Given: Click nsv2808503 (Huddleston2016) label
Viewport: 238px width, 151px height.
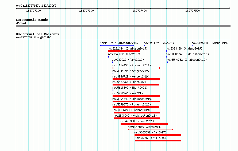Looking at the screenshot, I should tap(135, 116).
